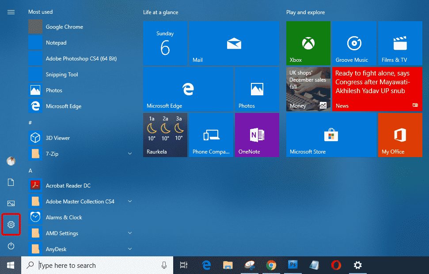Select the 'Life at a glance' group title
429x274 pixels.
tap(161, 12)
